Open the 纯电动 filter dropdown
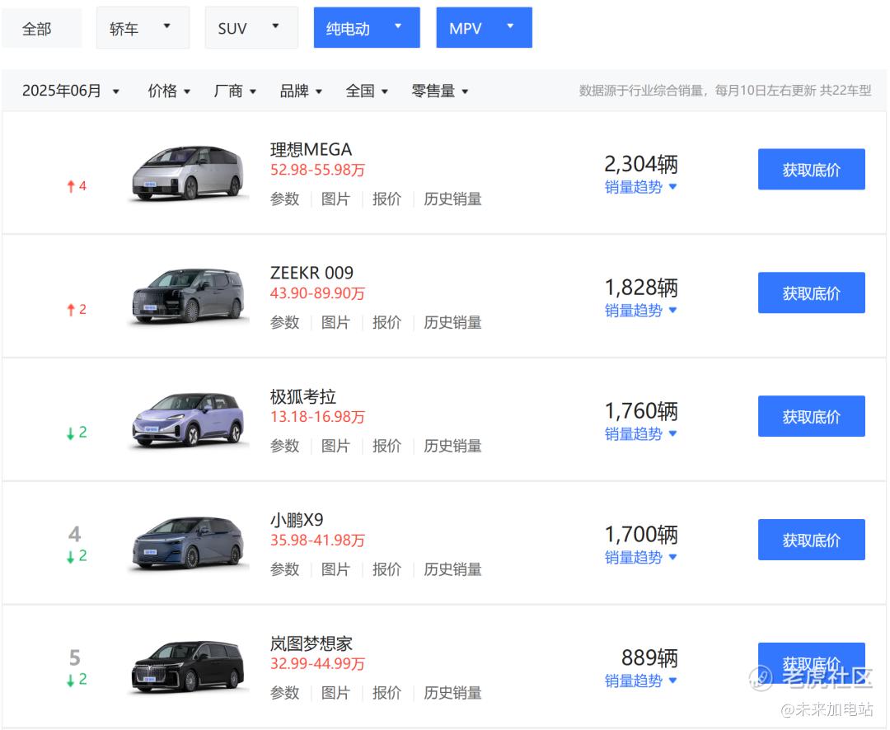This screenshot has width=890, height=730. [367, 28]
